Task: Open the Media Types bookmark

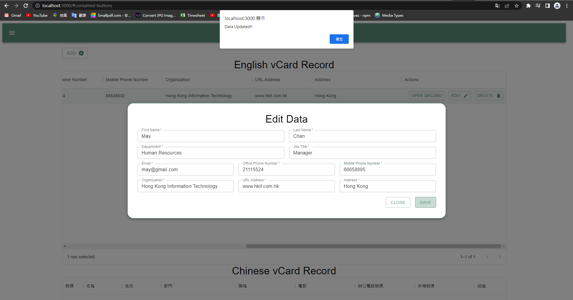Action: point(389,15)
